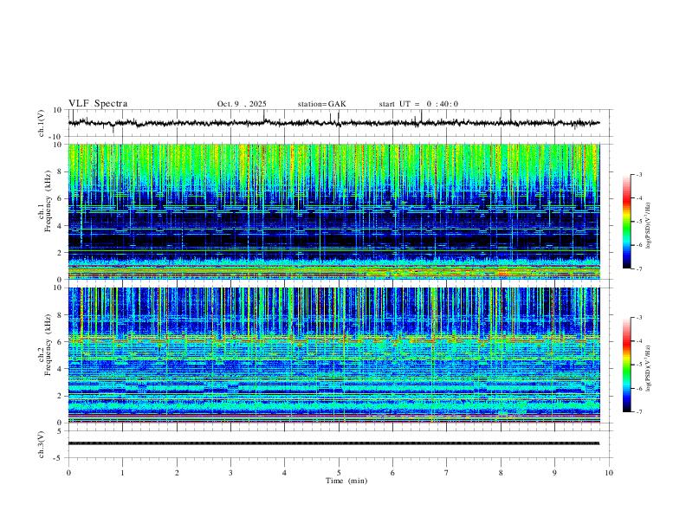Click the ch.2 "Frequency (kHz)" axis label
This screenshot has width=686, height=530.
tap(48, 345)
